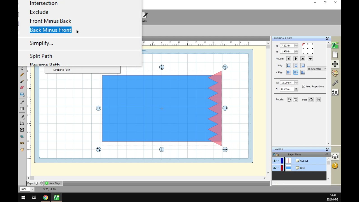Choose Intersection from path menu
The height and width of the screenshot is (202, 359).
pos(44,3)
